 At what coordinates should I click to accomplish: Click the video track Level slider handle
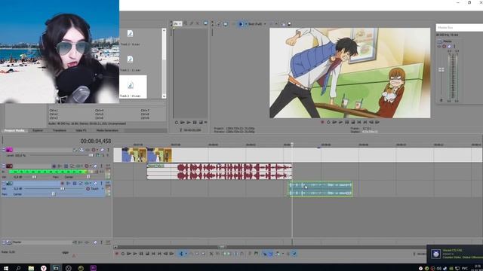tap(91, 156)
